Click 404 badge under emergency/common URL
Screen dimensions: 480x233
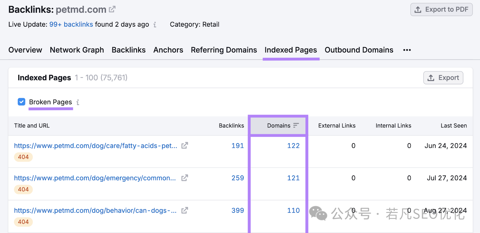click(x=23, y=189)
